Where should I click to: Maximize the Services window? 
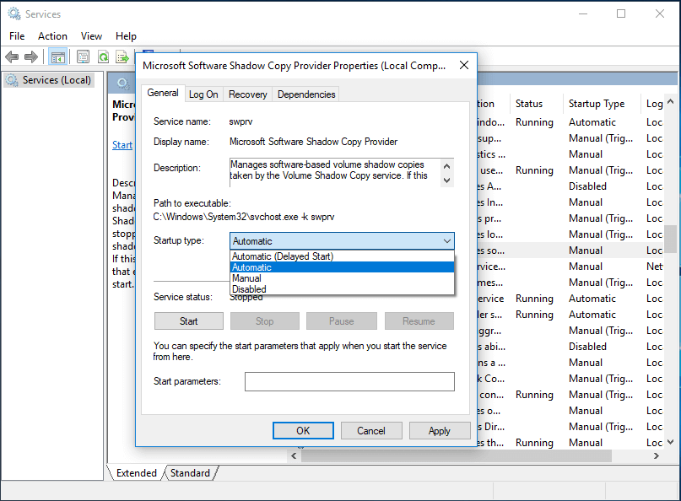pyautogui.click(x=621, y=13)
